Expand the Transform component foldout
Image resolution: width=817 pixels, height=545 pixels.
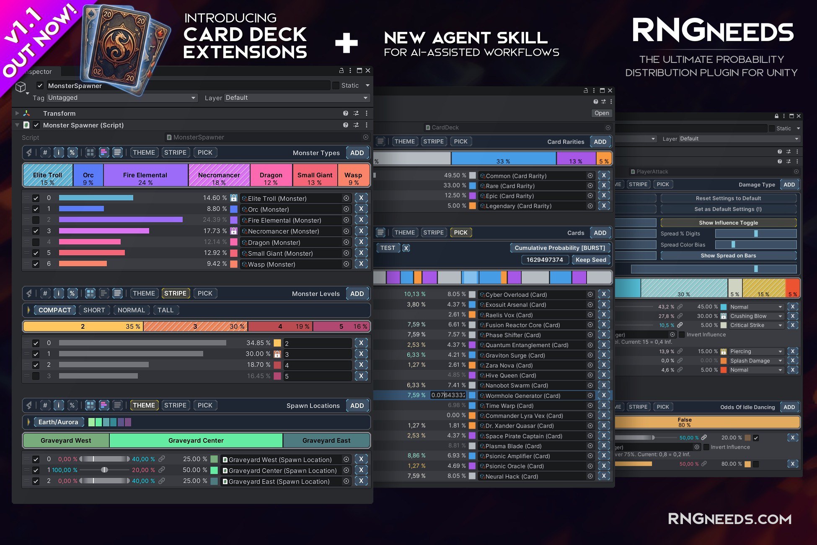(x=17, y=113)
